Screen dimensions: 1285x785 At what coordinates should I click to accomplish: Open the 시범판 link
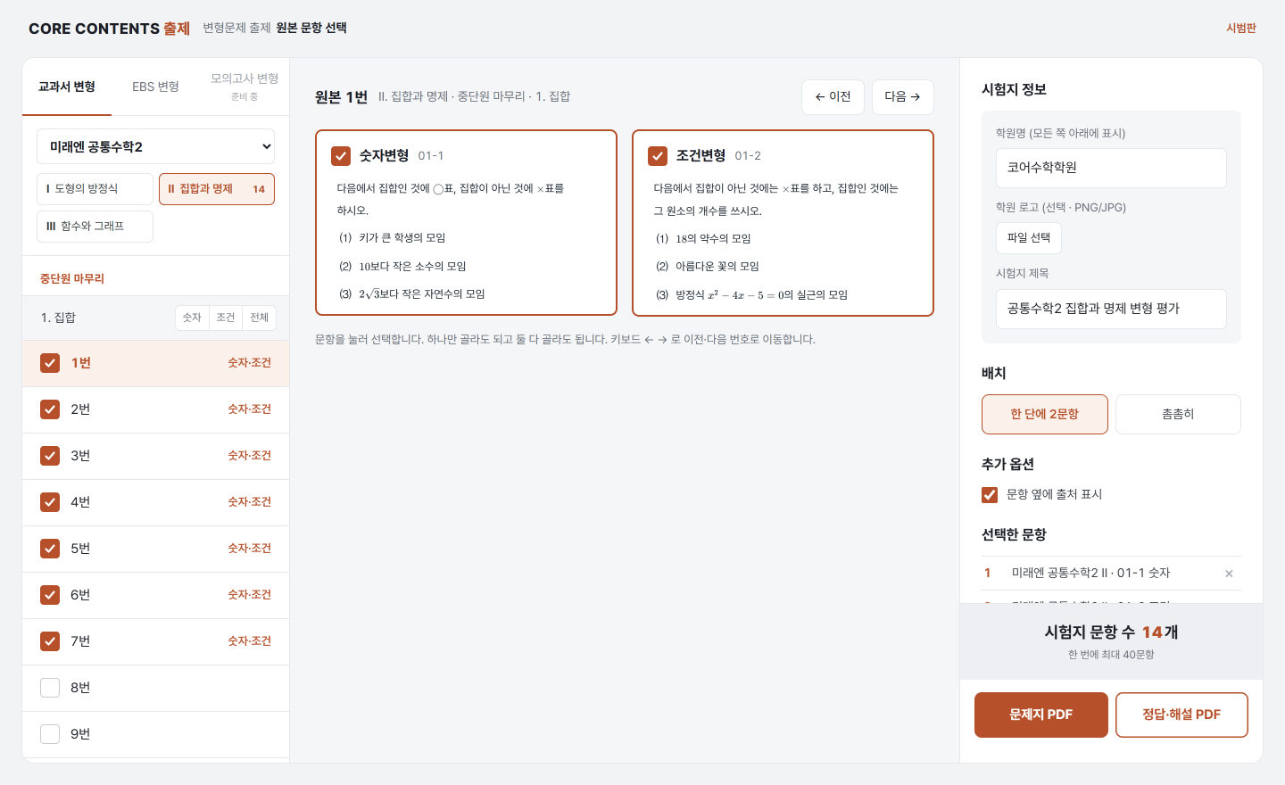click(1241, 29)
